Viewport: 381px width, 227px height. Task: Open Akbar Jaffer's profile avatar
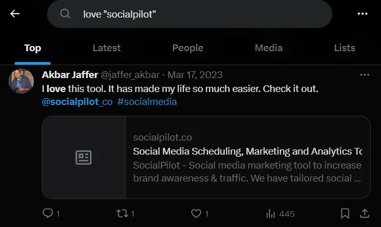pos(21,81)
